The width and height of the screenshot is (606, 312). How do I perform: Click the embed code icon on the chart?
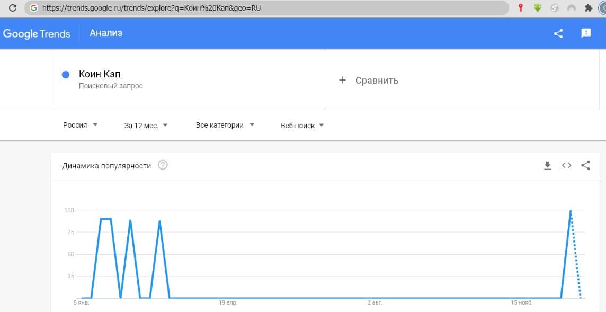click(x=567, y=165)
